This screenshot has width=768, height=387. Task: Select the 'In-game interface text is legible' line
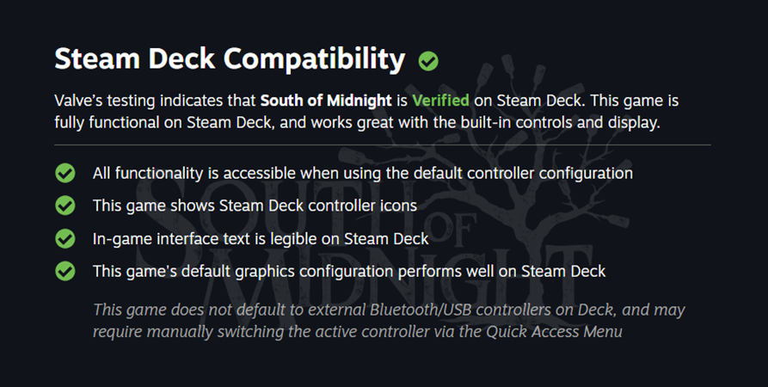pyautogui.click(x=260, y=238)
